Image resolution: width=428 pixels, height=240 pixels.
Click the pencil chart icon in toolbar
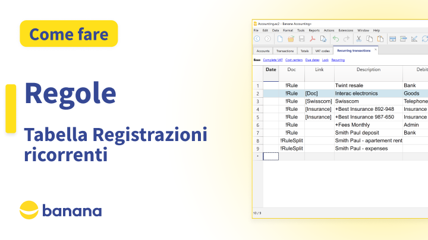(414, 39)
